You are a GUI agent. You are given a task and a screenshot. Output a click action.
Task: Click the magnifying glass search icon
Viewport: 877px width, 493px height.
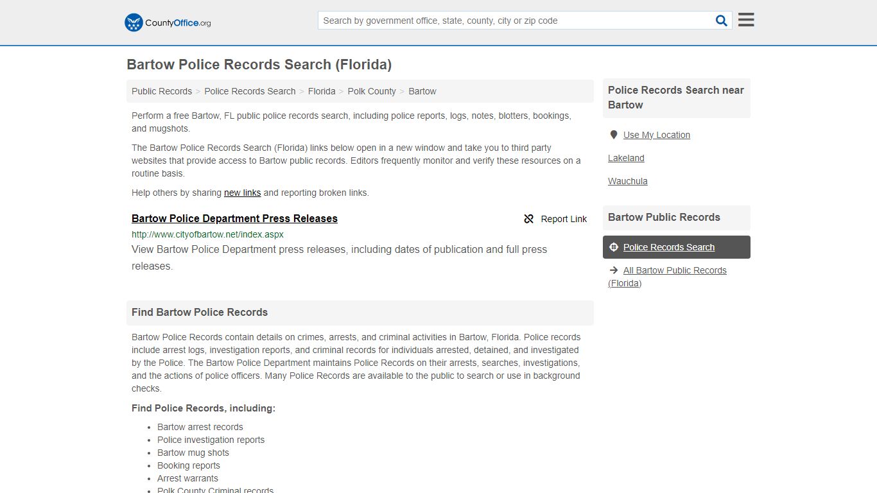pos(721,21)
